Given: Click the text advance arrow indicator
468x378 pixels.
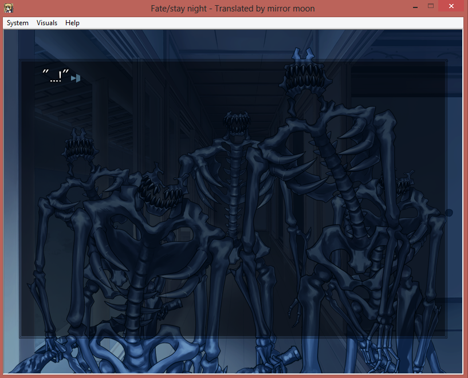Looking at the screenshot, I should pyautogui.click(x=76, y=78).
